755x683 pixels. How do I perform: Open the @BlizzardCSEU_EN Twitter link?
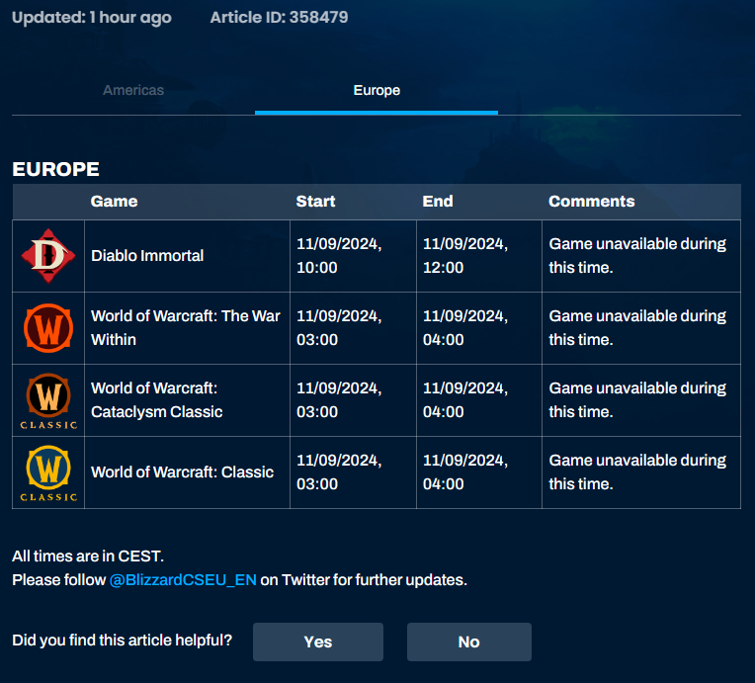[x=183, y=579]
